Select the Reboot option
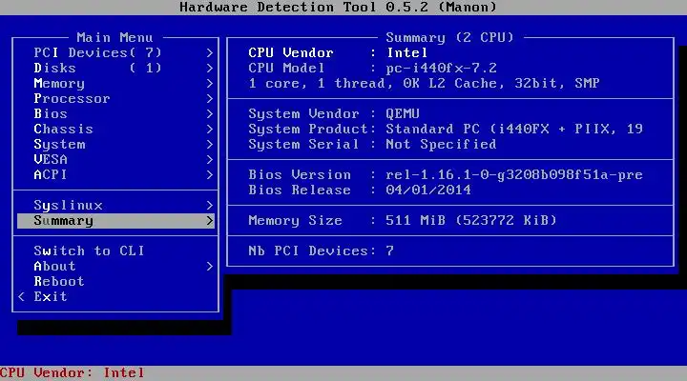 tap(115, 282)
